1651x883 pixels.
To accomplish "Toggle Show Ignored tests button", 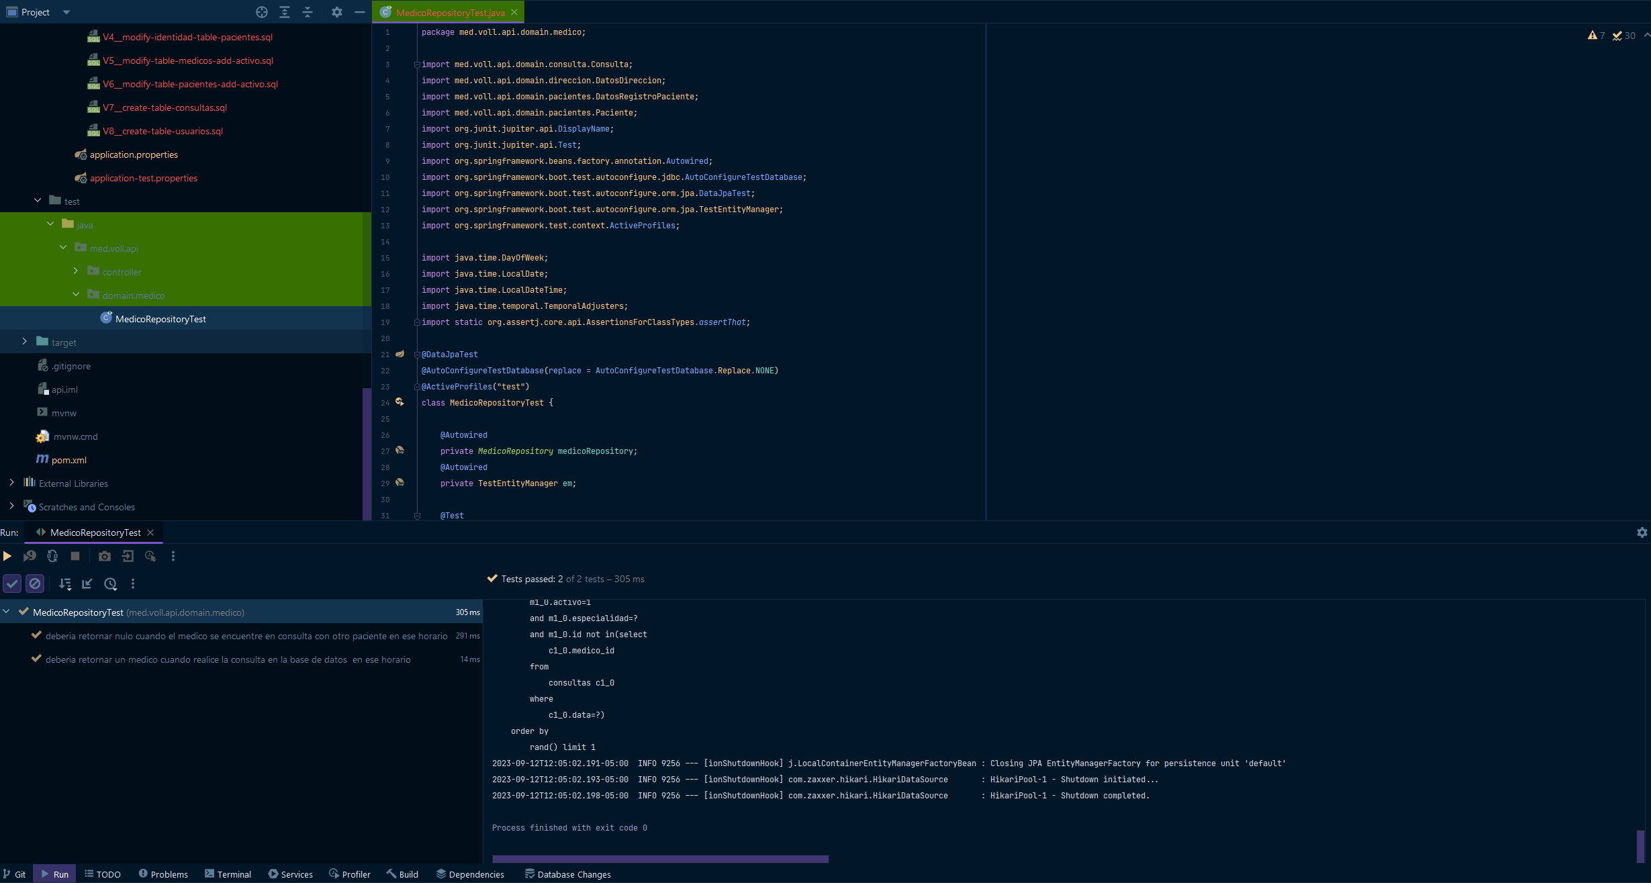I will point(35,584).
